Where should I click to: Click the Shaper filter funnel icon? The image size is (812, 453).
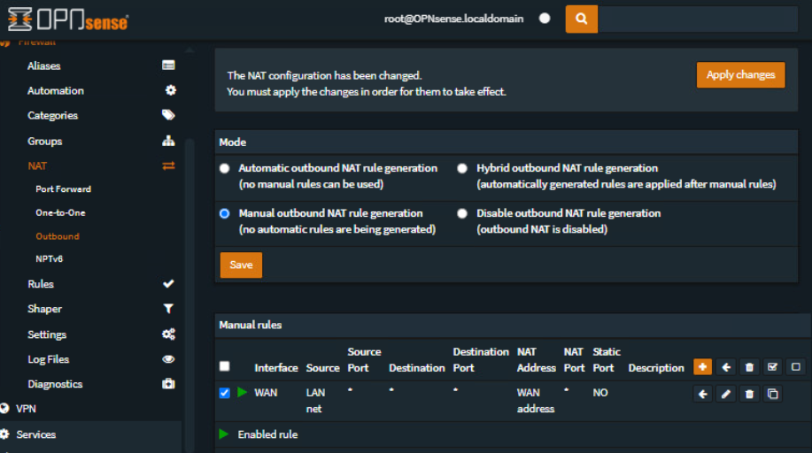point(168,309)
